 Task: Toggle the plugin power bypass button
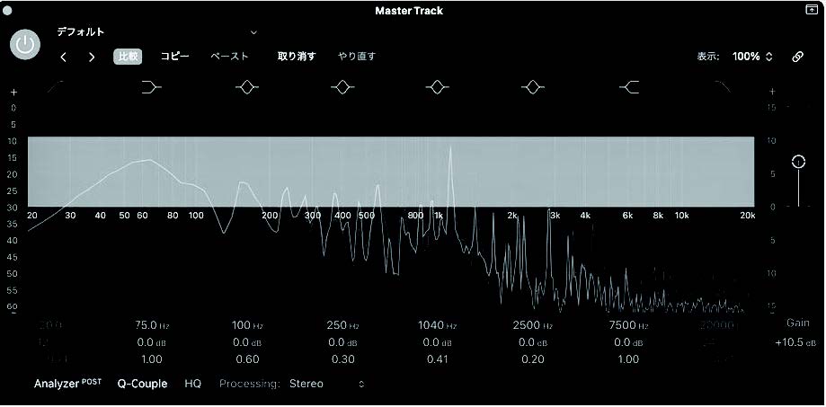pos(26,44)
